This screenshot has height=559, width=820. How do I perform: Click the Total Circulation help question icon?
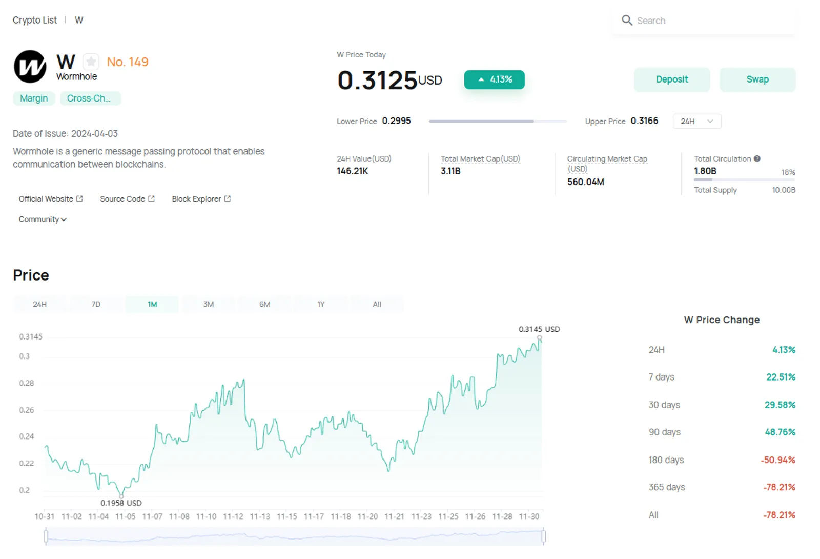757,159
